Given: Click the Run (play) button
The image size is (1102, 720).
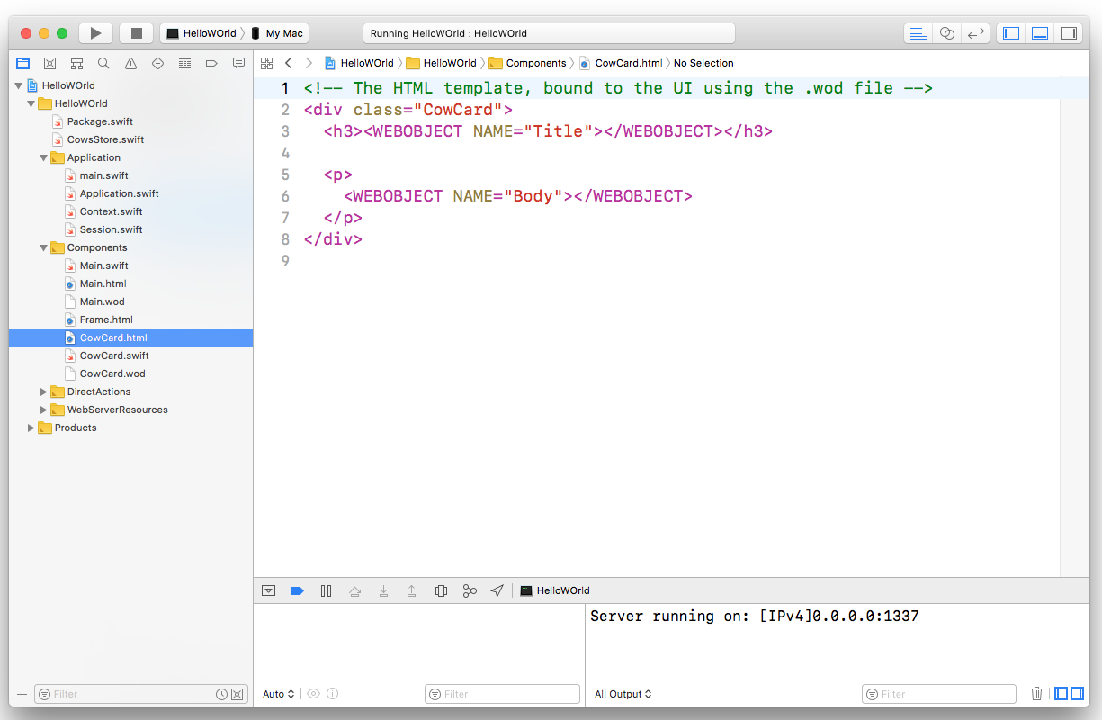Looking at the screenshot, I should pyautogui.click(x=95, y=33).
